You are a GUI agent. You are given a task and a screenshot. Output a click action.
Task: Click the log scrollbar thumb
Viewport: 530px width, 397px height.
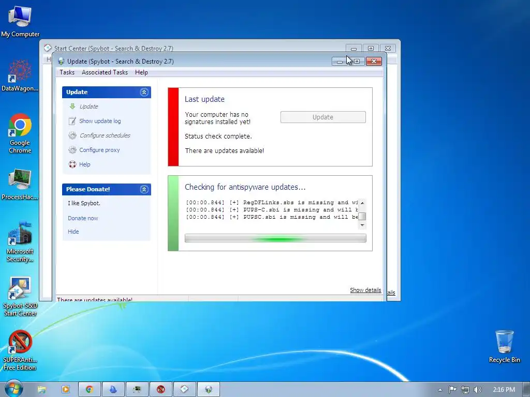362,217
